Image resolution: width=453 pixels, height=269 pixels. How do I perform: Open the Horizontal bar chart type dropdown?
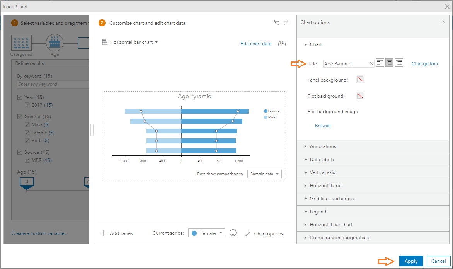130,42
